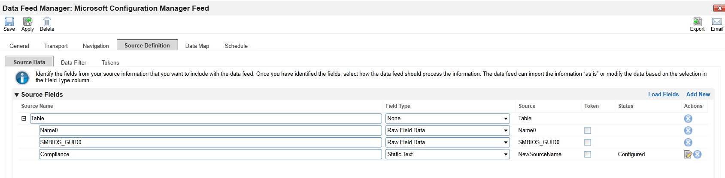Click the Delete trash icon
This screenshot has width=725, height=178.
[47, 21]
